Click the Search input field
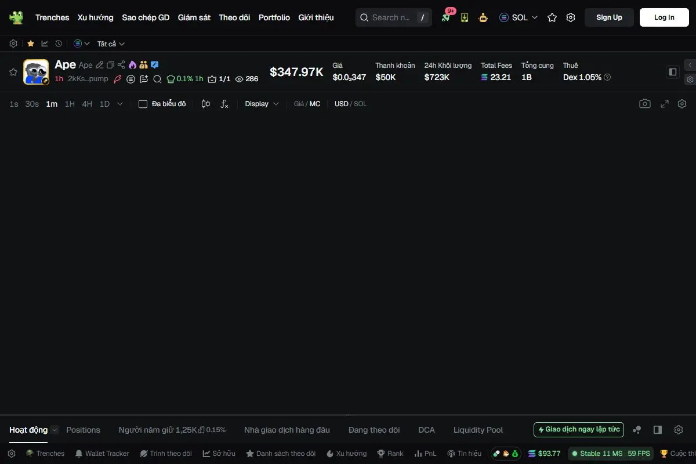696x464 pixels. (393, 17)
